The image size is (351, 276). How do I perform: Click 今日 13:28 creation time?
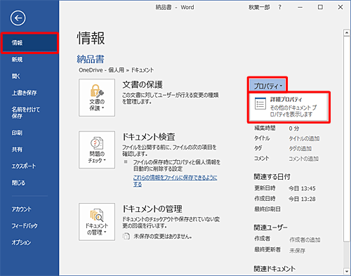[x=302, y=199]
